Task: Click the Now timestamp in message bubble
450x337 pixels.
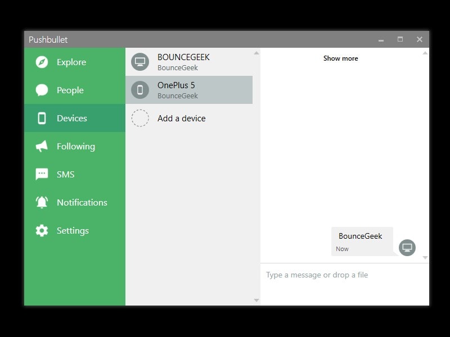Action: (342, 249)
